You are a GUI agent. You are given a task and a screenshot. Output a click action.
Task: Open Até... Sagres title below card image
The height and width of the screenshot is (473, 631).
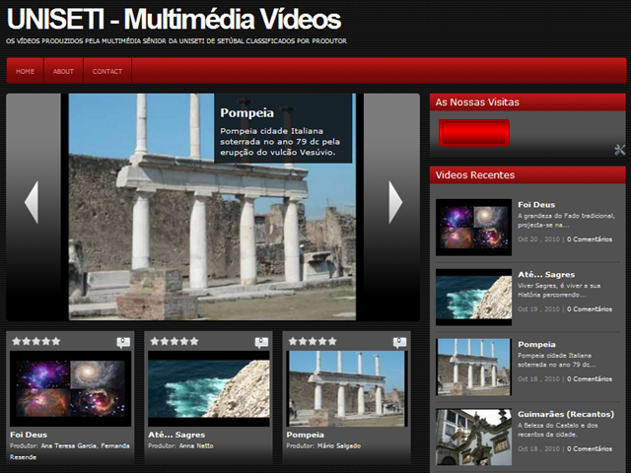click(176, 435)
